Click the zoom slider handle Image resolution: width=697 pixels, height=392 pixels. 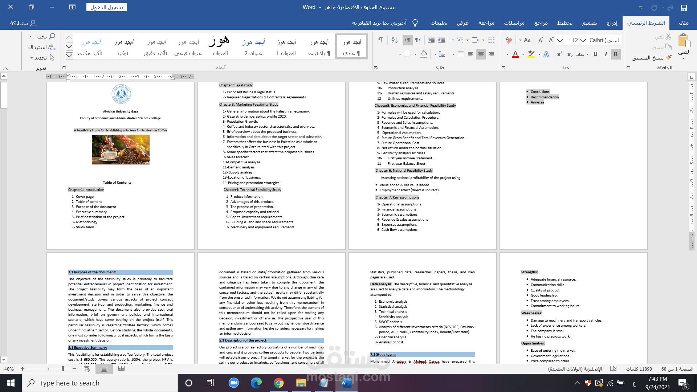point(63,369)
